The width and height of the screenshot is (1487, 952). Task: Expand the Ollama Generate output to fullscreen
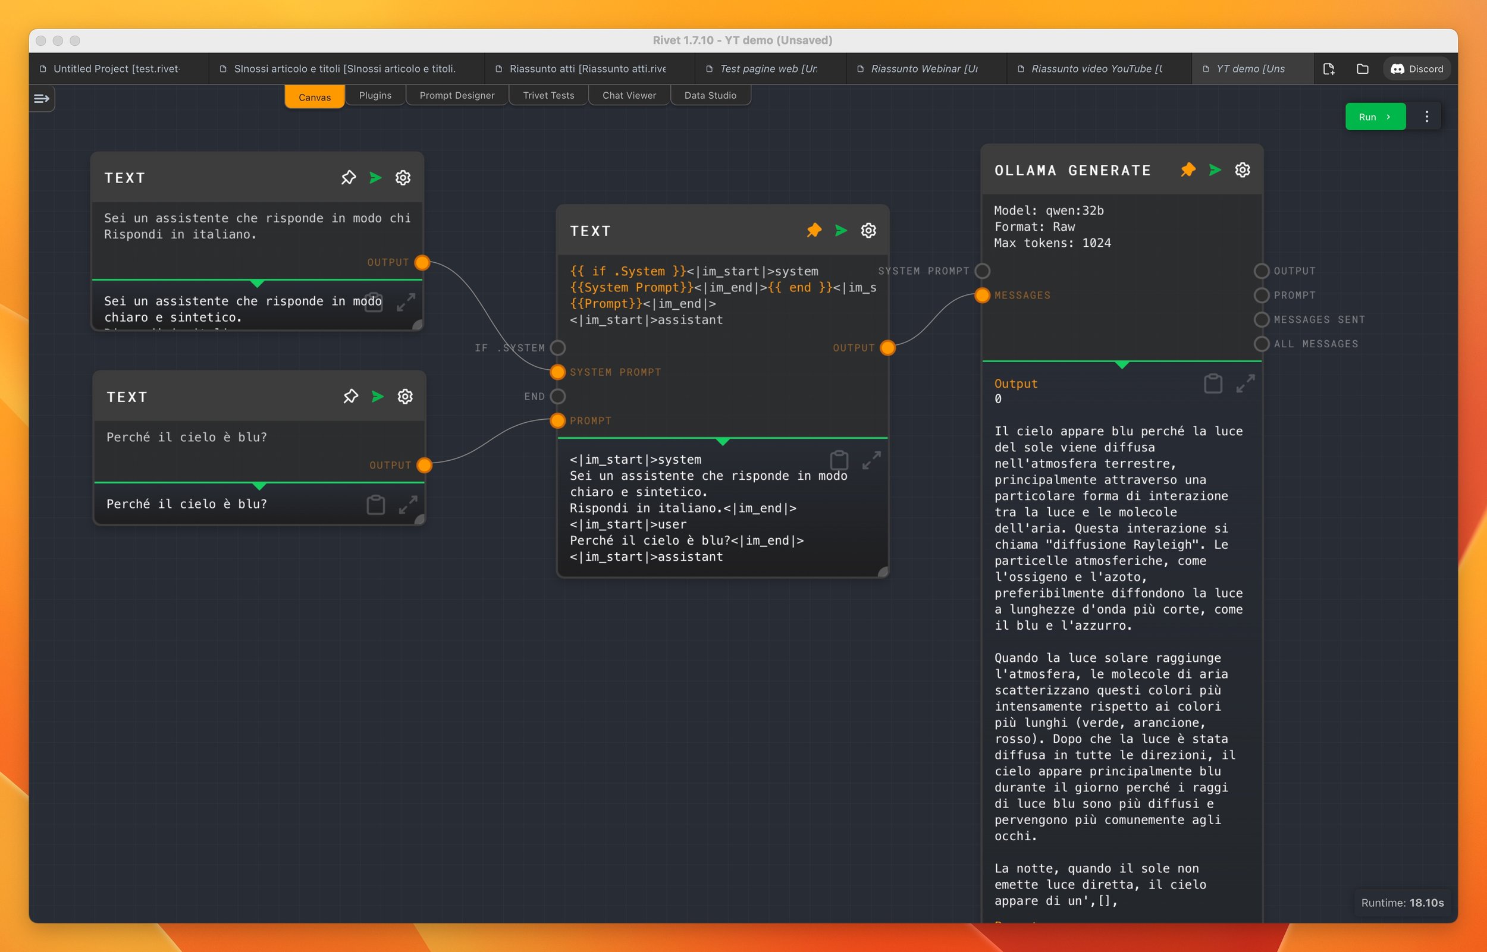point(1246,384)
